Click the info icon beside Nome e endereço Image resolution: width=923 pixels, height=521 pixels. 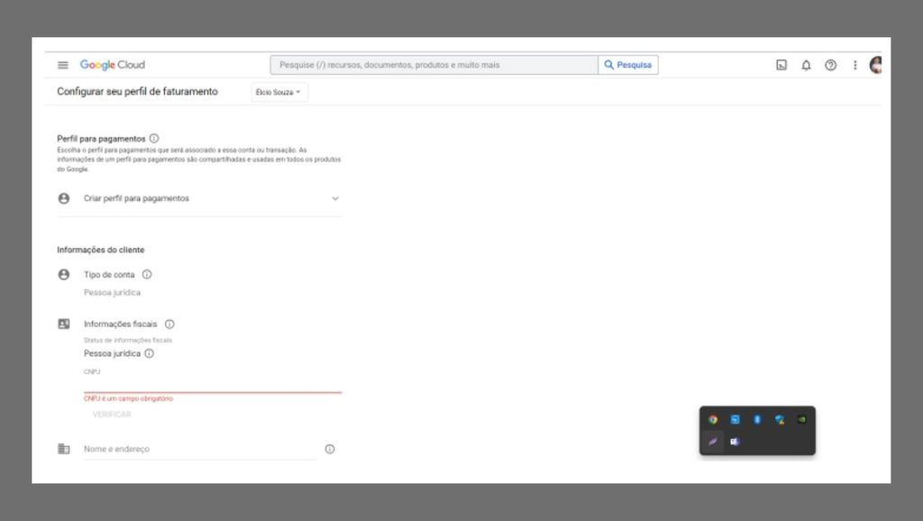330,449
